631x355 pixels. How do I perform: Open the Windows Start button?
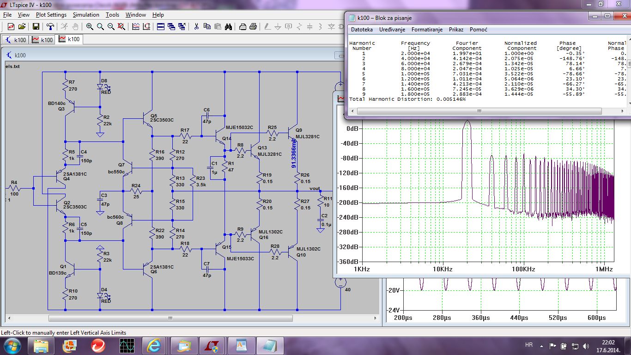coord(12,345)
